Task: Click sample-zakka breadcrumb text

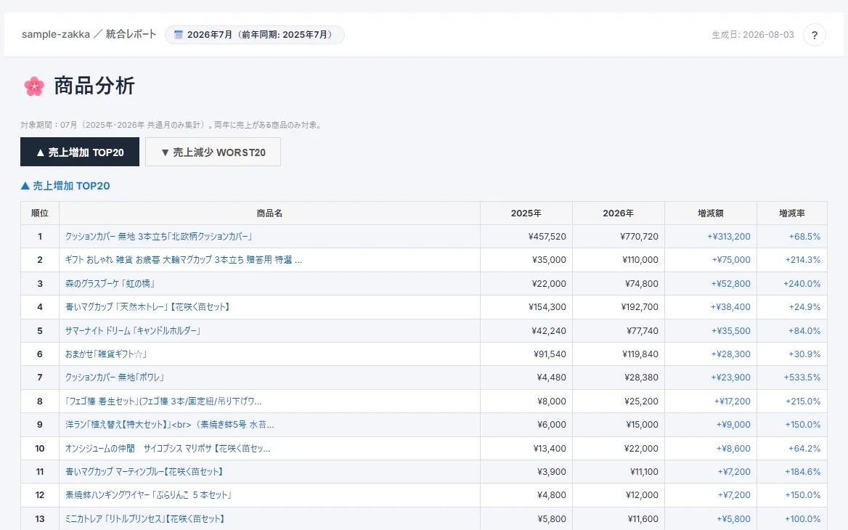Action: pyautogui.click(x=56, y=34)
